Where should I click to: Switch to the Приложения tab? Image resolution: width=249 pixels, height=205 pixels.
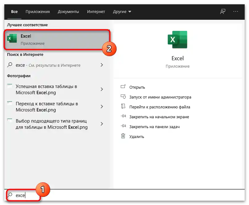tap(38, 12)
